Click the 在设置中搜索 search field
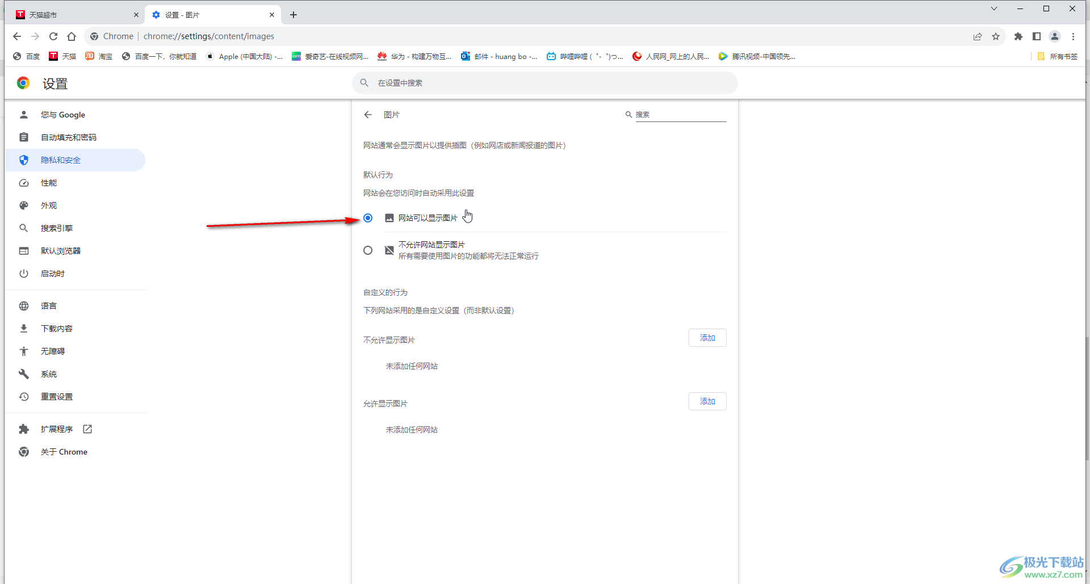The image size is (1090, 584). tap(545, 83)
